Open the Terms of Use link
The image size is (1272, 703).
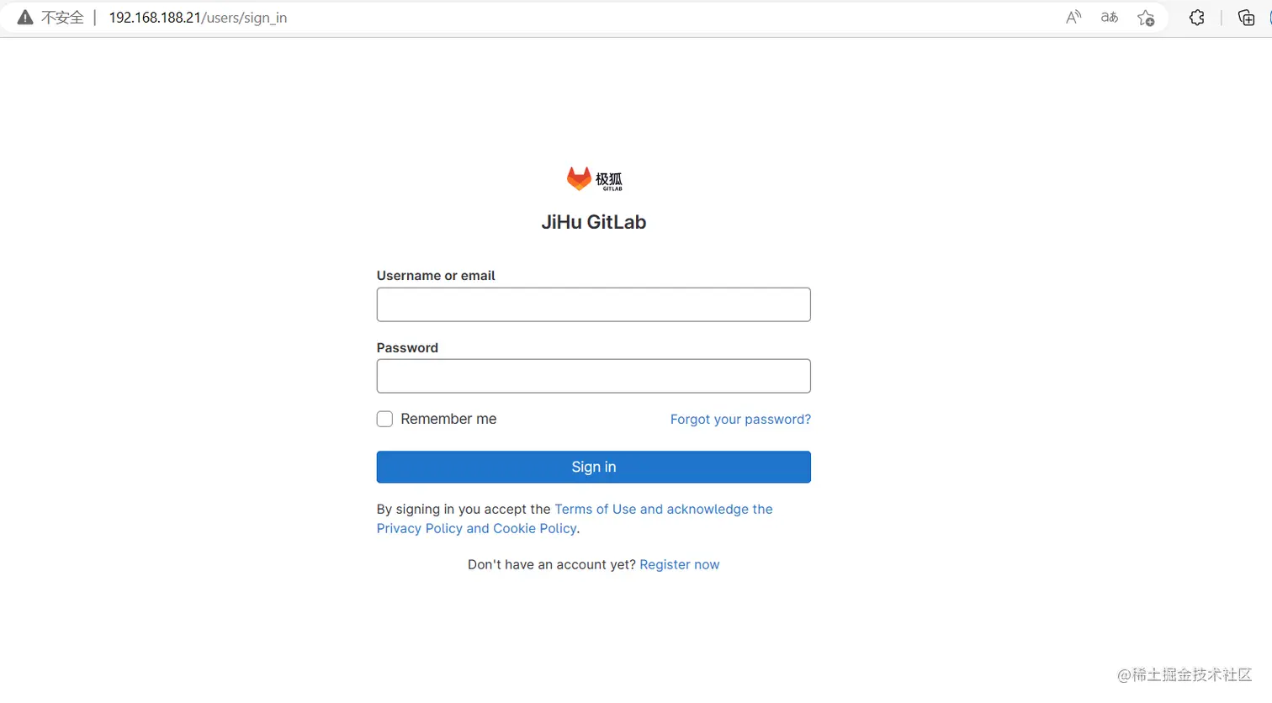coord(596,509)
